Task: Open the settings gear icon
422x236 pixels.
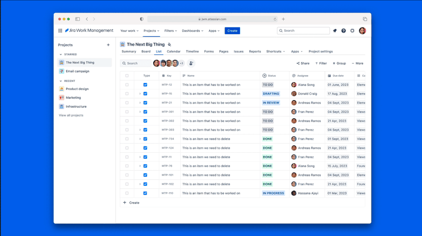Action: pyautogui.click(x=352, y=31)
